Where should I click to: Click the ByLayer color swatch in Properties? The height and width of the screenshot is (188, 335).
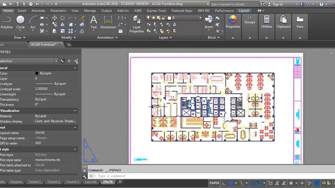tap(37, 73)
